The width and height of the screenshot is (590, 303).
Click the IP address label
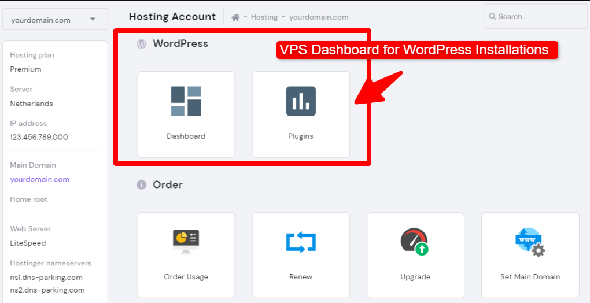coord(28,123)
